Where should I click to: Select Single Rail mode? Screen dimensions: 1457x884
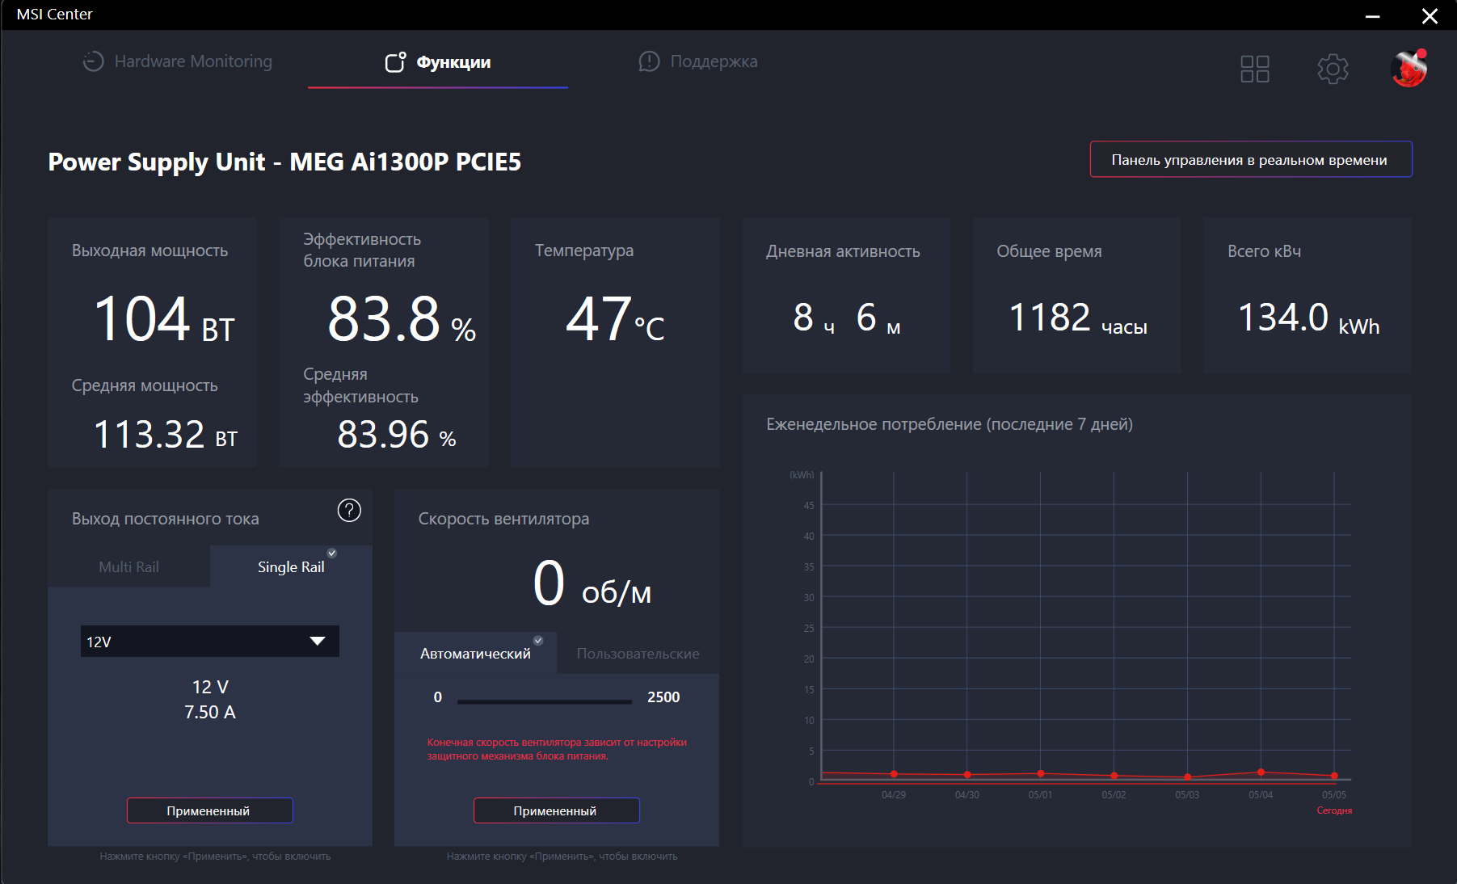pos(291,566)
